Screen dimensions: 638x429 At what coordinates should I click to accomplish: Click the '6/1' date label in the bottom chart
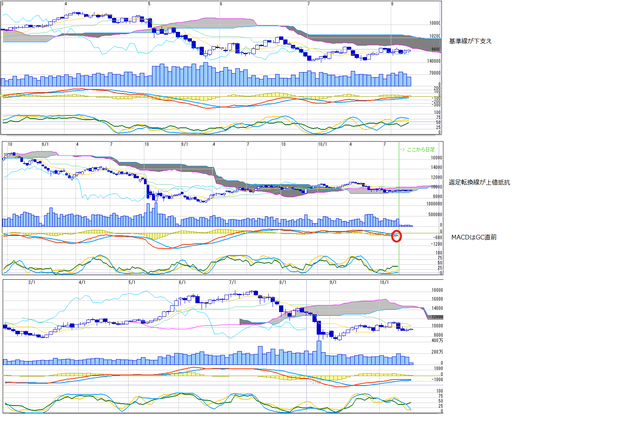pos(182,282)
